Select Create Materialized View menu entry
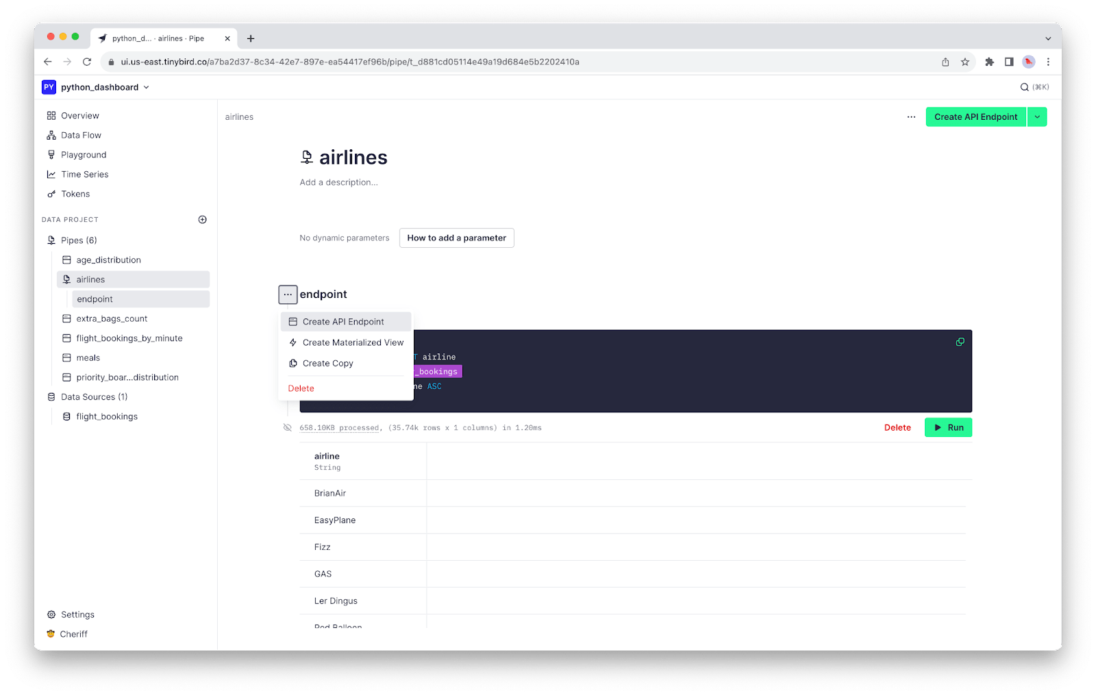The height and width of the screenshot is (695, 1096). coord(353,342)
